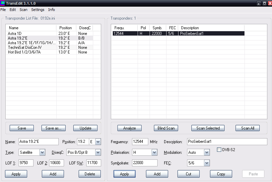
Task: Expand the FEC 5/6 dropdown
Action: [x=207, y=163]
